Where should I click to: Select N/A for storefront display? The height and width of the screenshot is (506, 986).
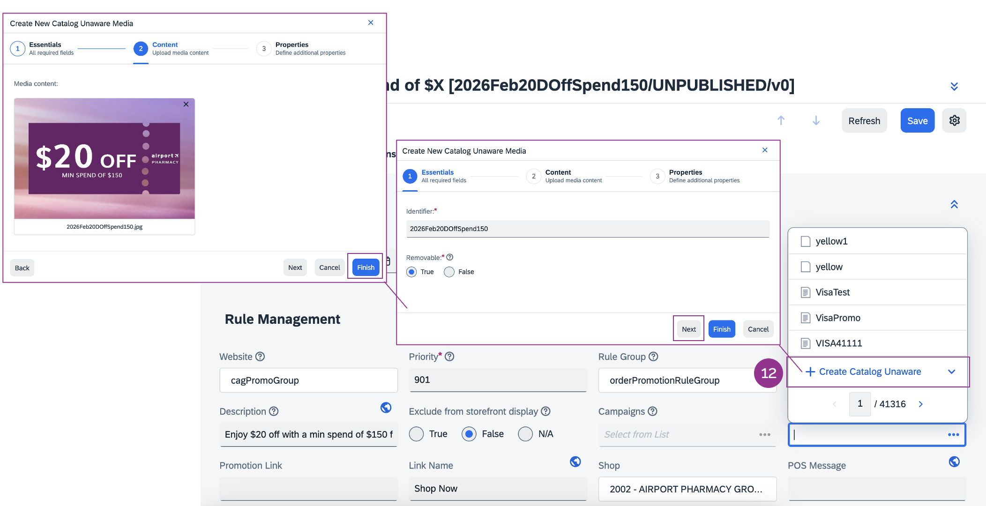coord(525,434)
